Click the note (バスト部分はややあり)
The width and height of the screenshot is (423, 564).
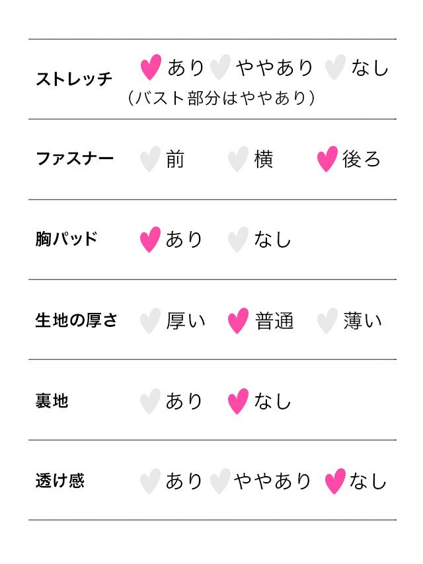pyautogui.click(x=221, y=98)
